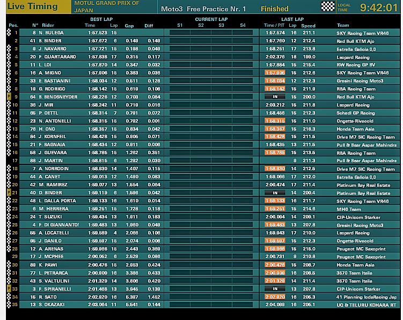The width and height of the screenshot is (403, 320).
Task: Click chequered flag icon beside S. Okazaki
Action: coord(9,304)
